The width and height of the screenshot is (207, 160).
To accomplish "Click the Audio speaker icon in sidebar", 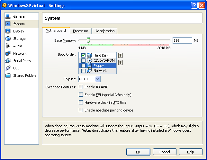I will tap(8, 46).
